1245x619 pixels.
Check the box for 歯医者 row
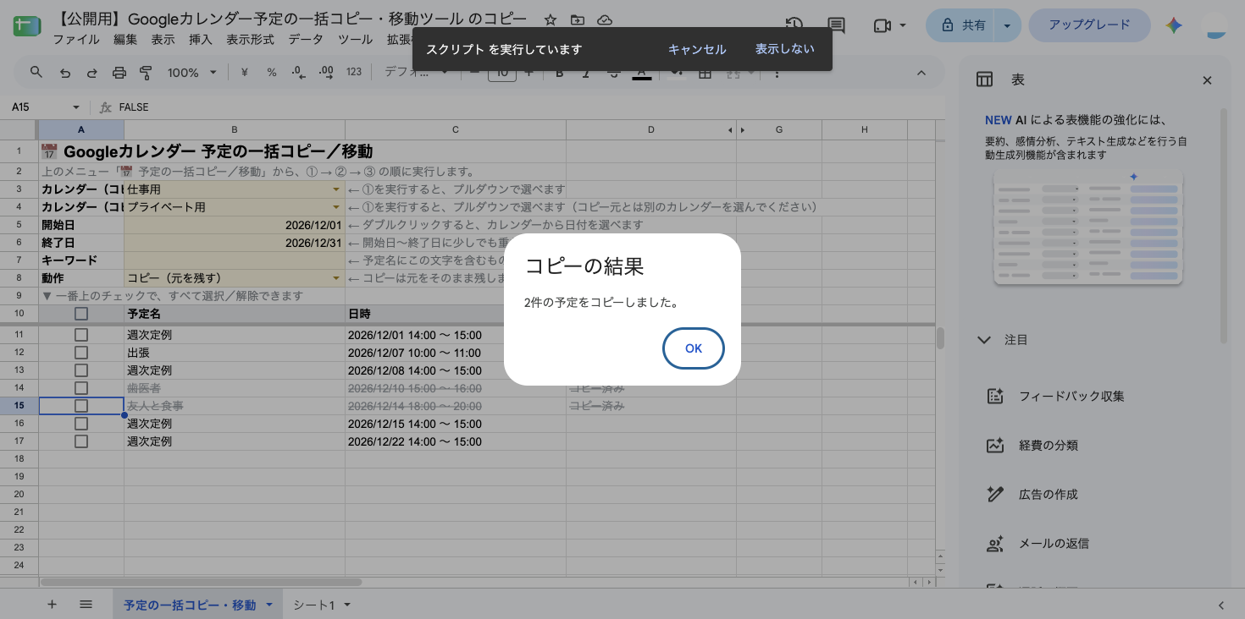[x=81, y=388]
